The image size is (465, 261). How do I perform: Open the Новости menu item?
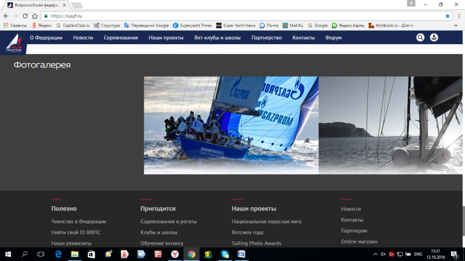coord(83,38)
